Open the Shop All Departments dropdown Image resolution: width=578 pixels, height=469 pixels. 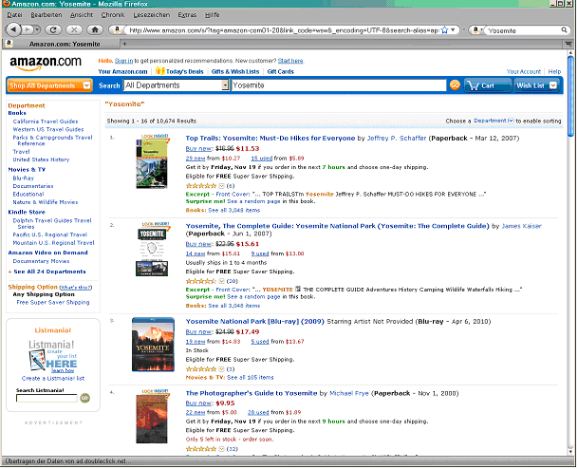coord(49,85)
